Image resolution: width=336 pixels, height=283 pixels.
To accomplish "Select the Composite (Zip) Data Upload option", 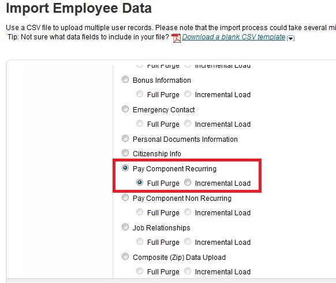I will [125, 256].
